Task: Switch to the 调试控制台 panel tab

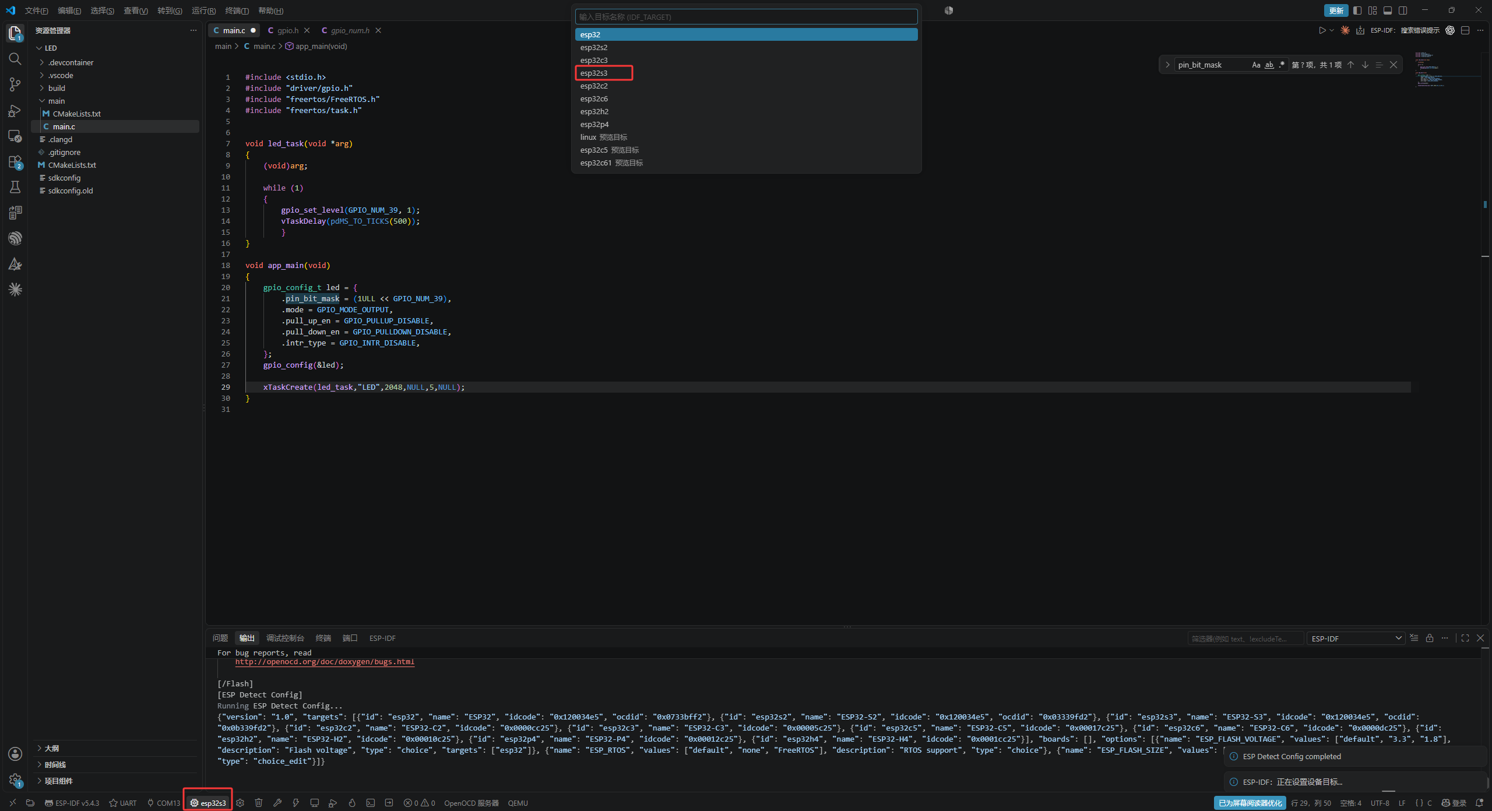Action: pyautogui.click(x=285, y=638)
